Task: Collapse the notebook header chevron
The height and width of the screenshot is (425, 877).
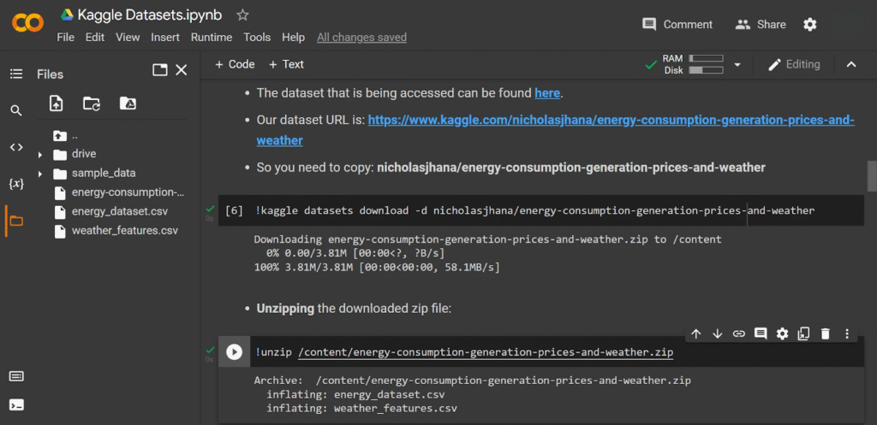Action: point(851,65)
